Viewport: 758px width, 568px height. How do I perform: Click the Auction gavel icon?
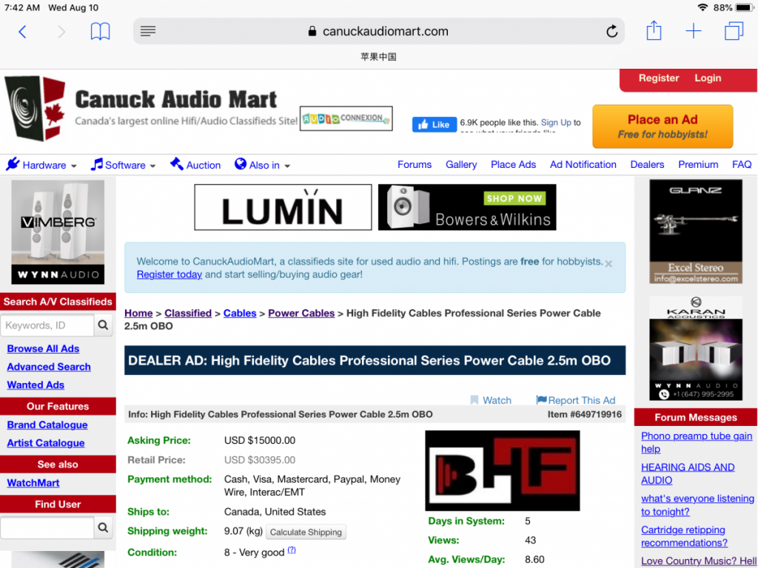pyautogui.click(x=176, y=164)
